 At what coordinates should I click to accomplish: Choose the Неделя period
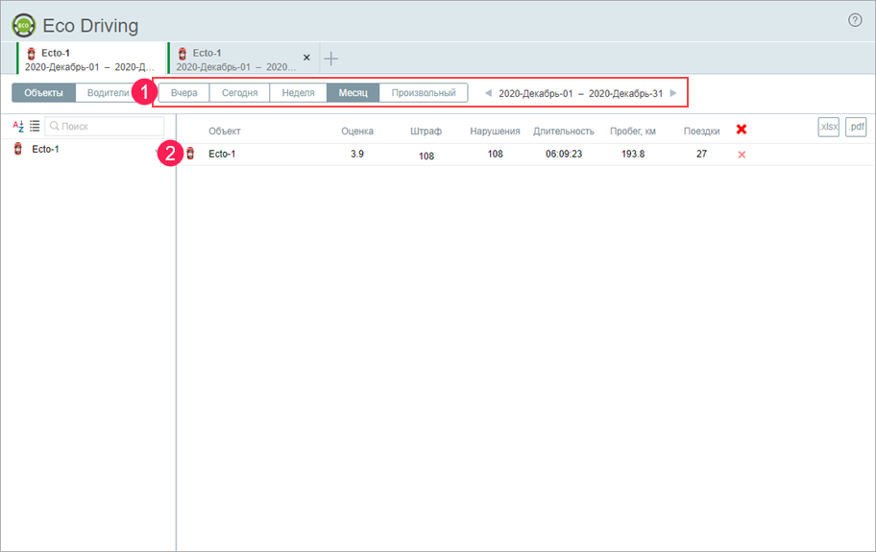(x=299, y=93)
